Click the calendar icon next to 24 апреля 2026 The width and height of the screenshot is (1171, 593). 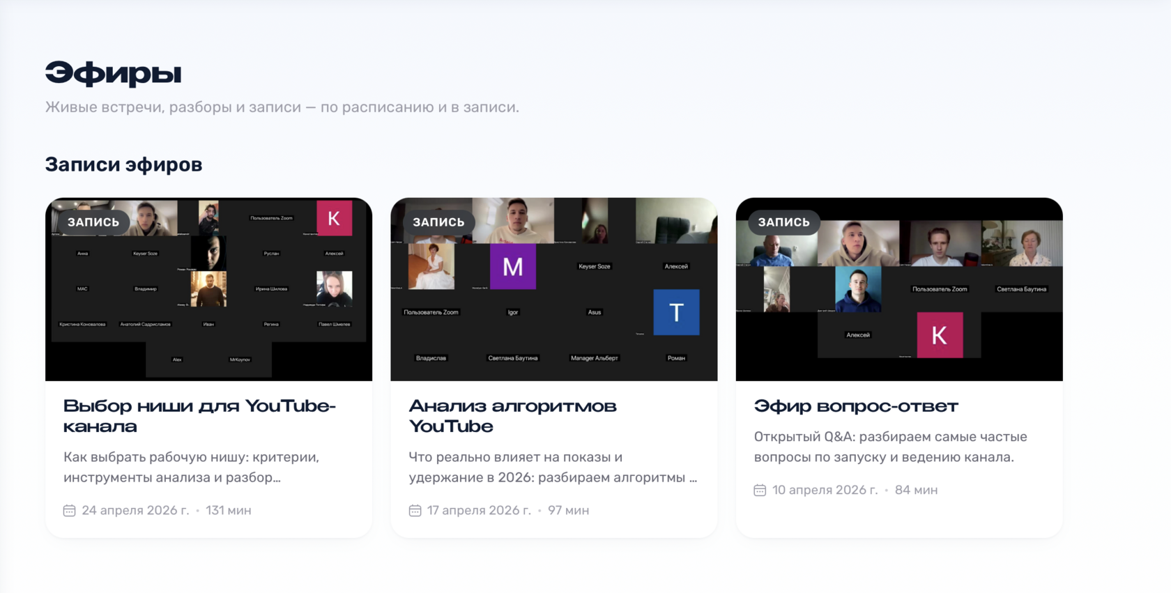click(69, 511)
